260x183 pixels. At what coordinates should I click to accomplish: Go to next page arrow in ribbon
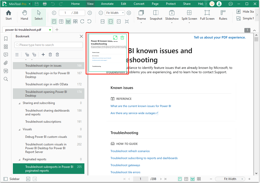coord(90,13)
